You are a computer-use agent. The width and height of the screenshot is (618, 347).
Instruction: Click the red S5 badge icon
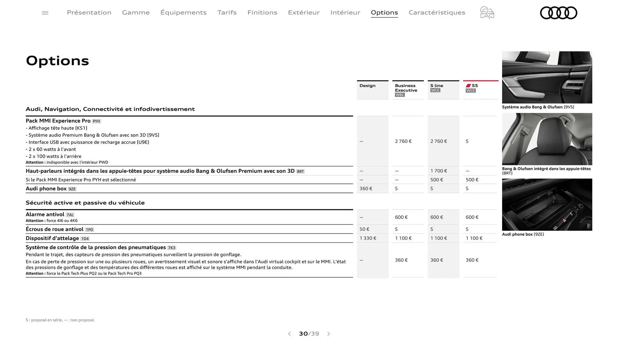pos(469,85)
